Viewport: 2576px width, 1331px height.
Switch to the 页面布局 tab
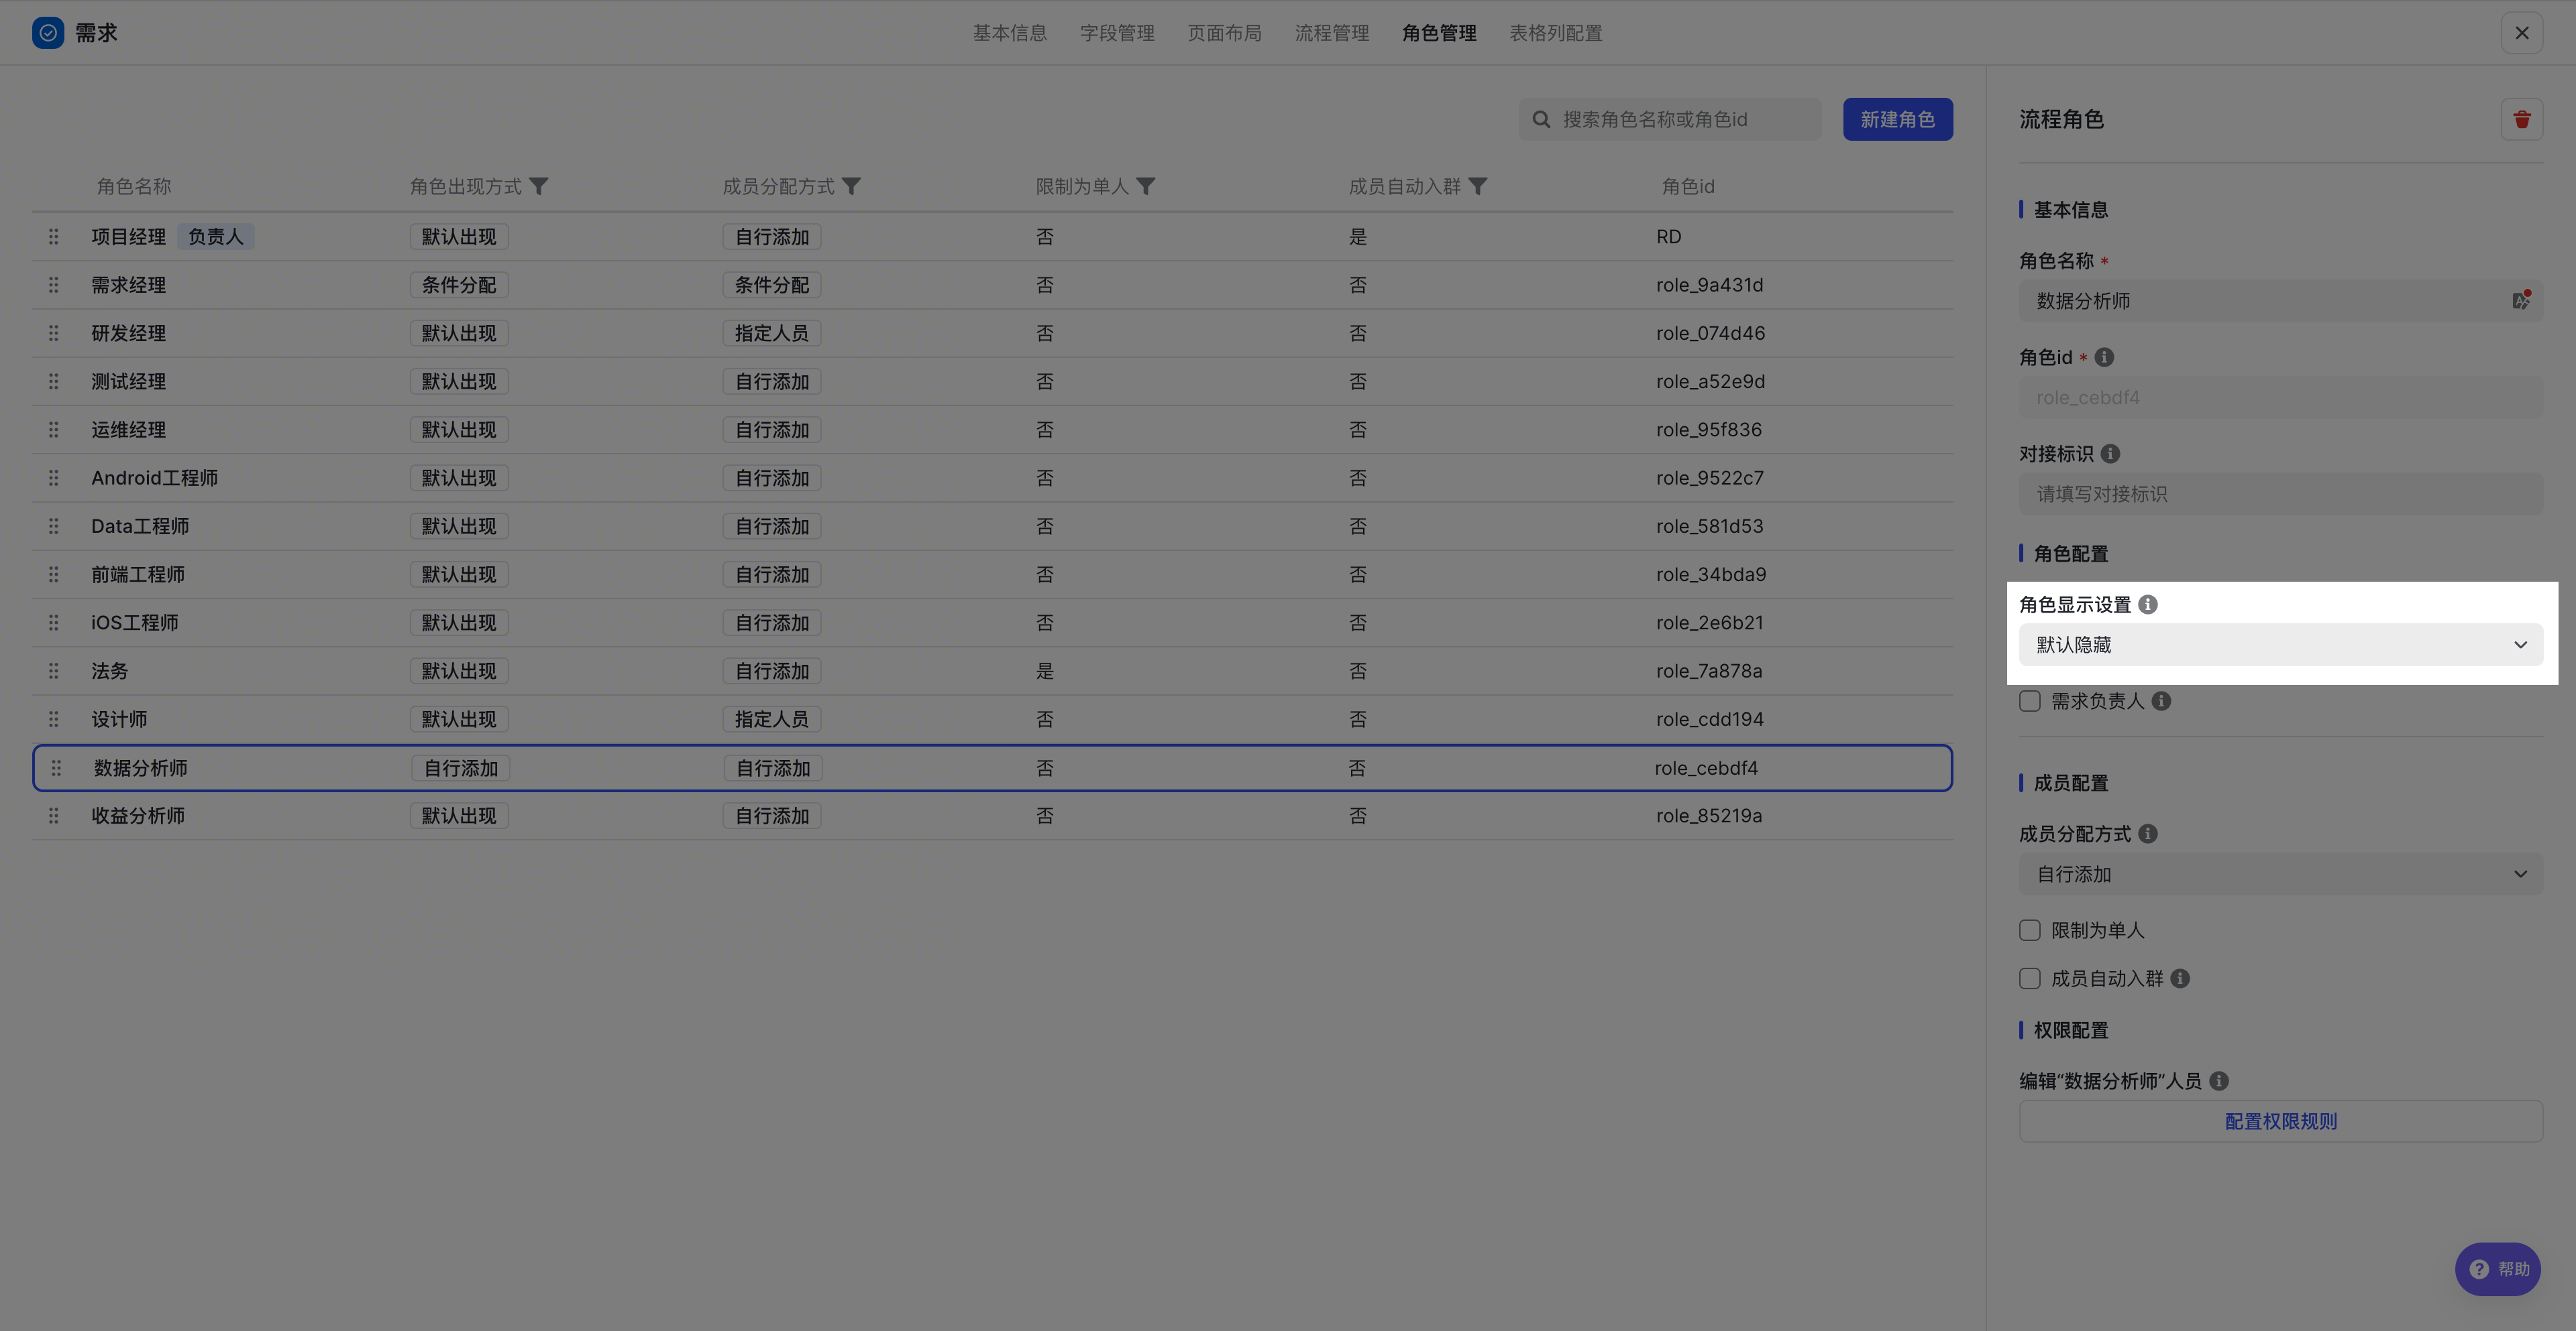1224,33
